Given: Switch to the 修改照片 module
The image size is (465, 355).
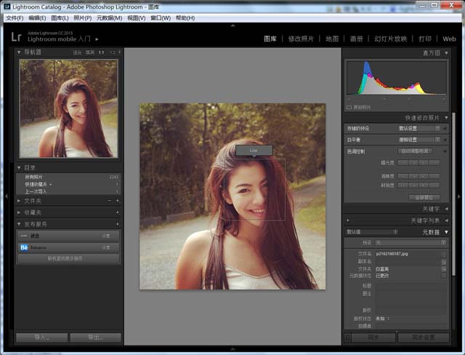Looking at the screenshot, I should click(301, 39).
